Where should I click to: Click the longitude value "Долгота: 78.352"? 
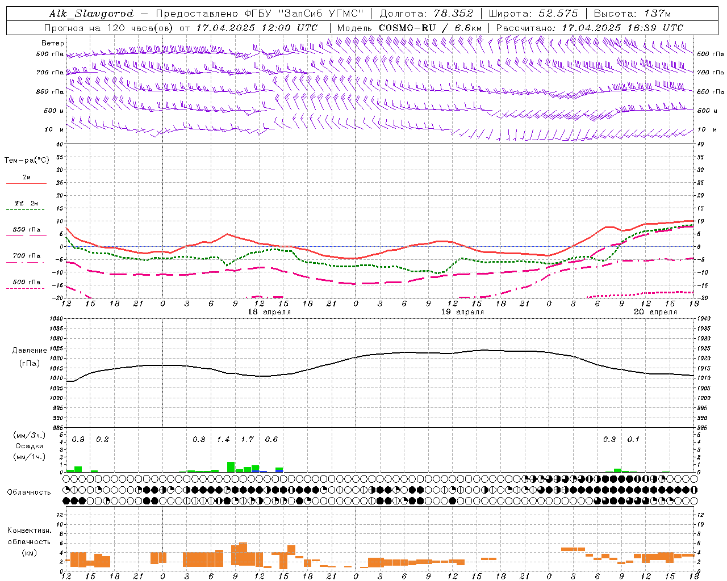pyautogui.click(x=425, y=14)
